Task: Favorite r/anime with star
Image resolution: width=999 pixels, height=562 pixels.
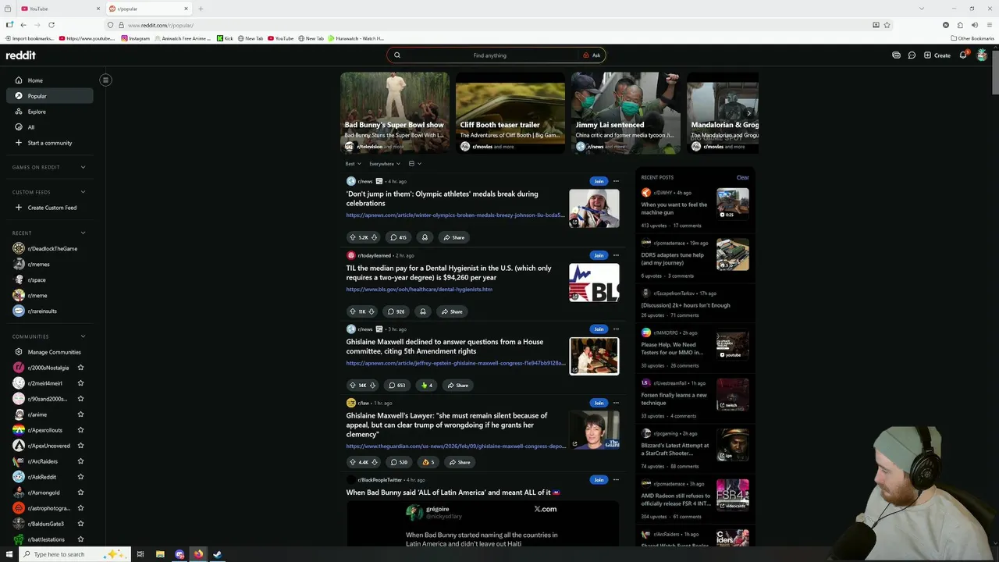Action: [x=80, y=414]
